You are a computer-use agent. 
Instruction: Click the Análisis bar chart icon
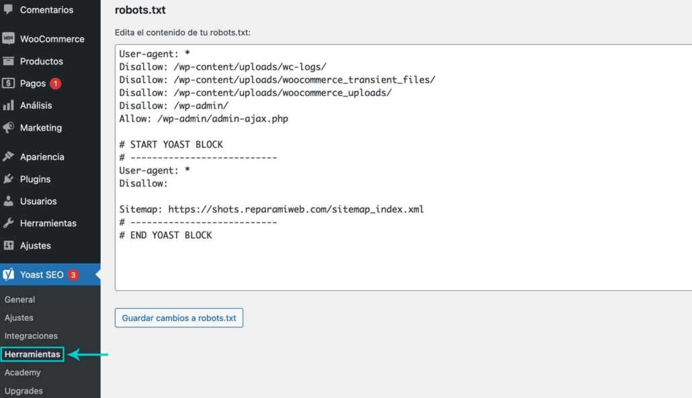pyautogui.click(x=8, y=105)
